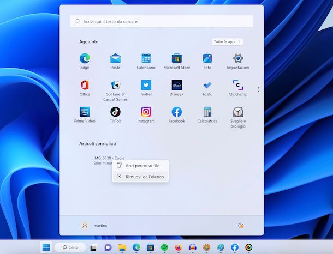
Task: Open Facebook in pinned apps
Action: click(x=177, y=114)
